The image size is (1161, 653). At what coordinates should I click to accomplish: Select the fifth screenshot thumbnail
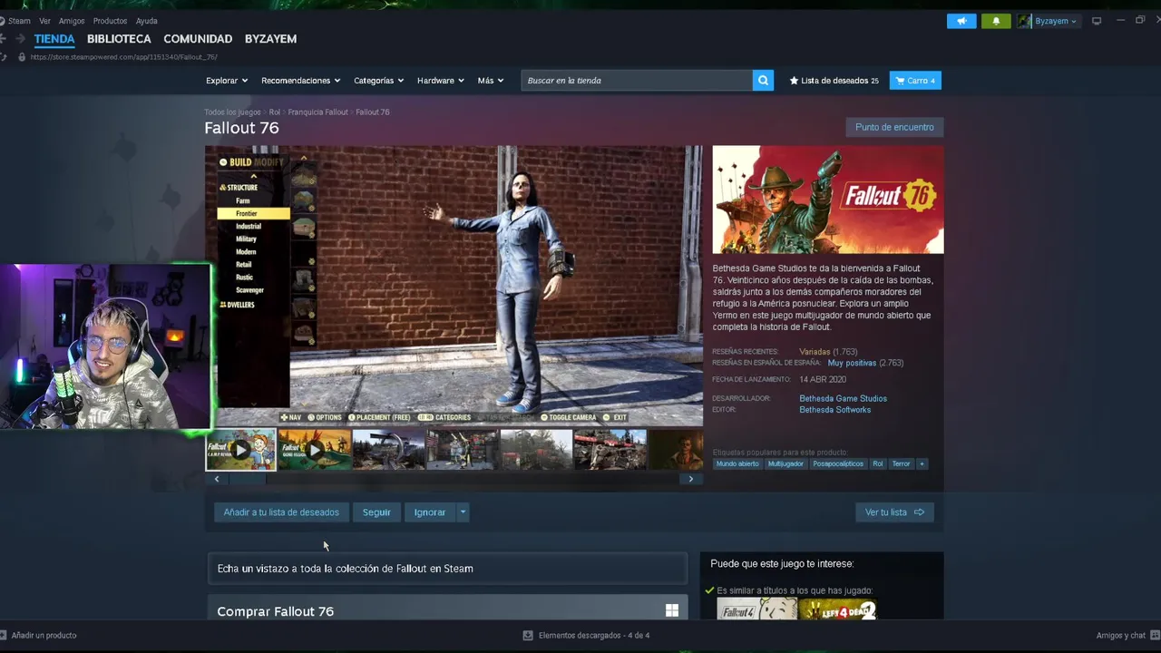pyautogui.click(x=536, y=449)
